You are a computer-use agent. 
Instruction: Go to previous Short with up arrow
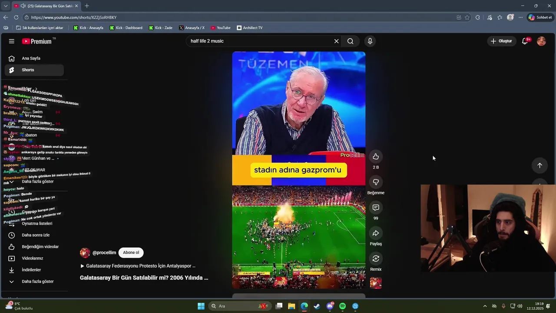point(539,166)
